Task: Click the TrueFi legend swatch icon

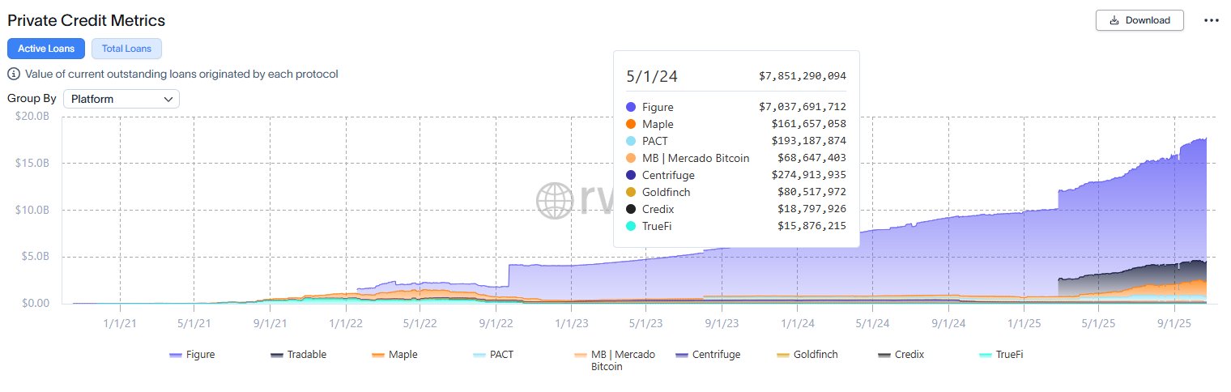Action: pyautogui.click(x=985, y=355)
